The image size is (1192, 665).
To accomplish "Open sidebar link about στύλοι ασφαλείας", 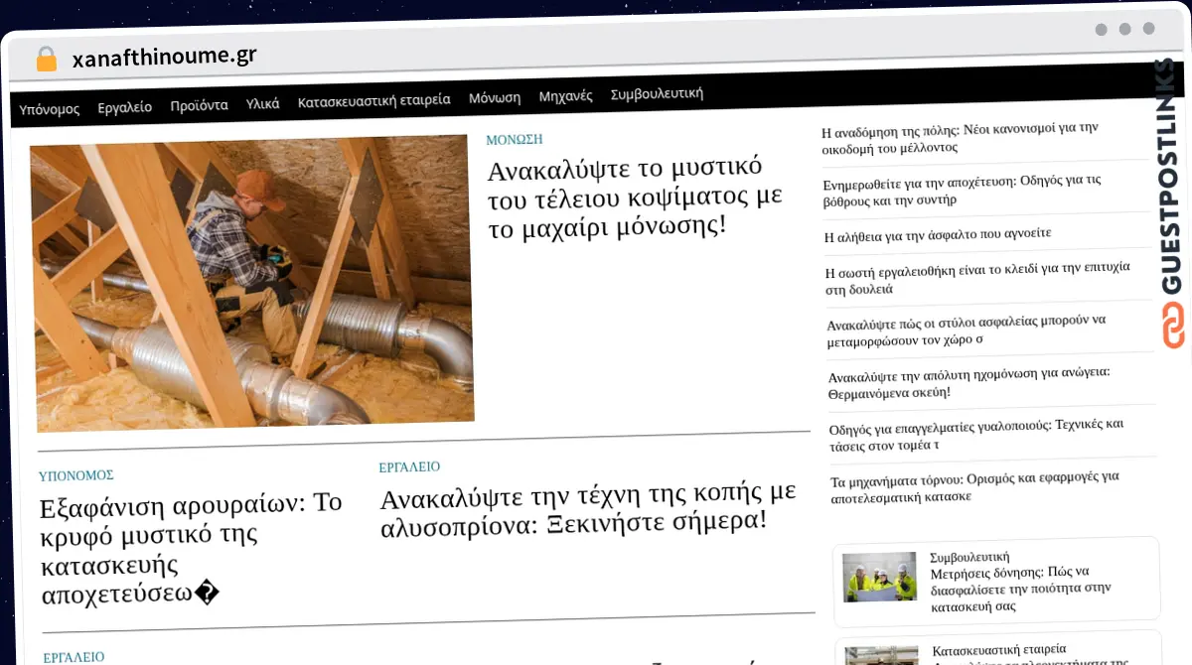I will tap(967, 330).
